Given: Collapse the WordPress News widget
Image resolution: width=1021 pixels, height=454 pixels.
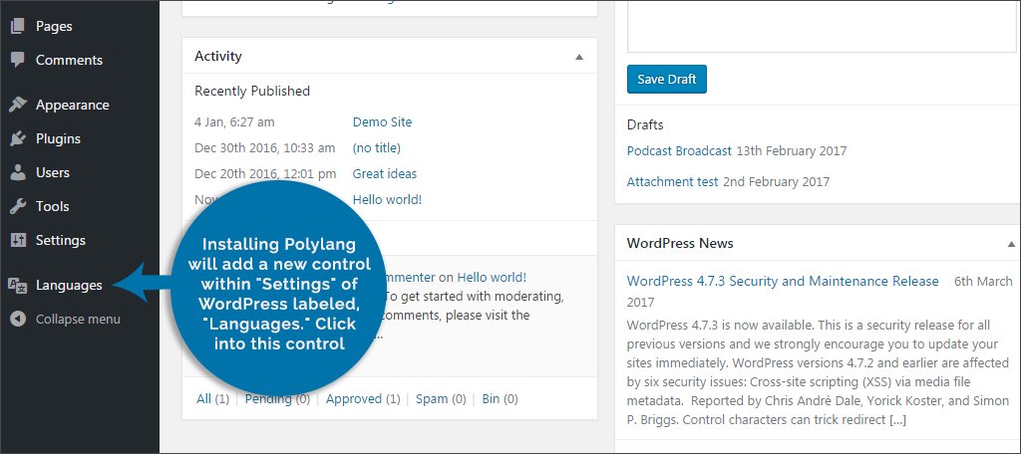Looking at the screenshot, I should (1011, 245).
